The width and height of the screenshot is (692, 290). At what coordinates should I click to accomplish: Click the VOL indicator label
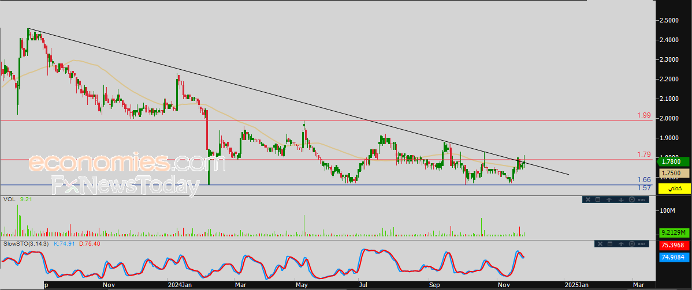[x=9, y=199]
